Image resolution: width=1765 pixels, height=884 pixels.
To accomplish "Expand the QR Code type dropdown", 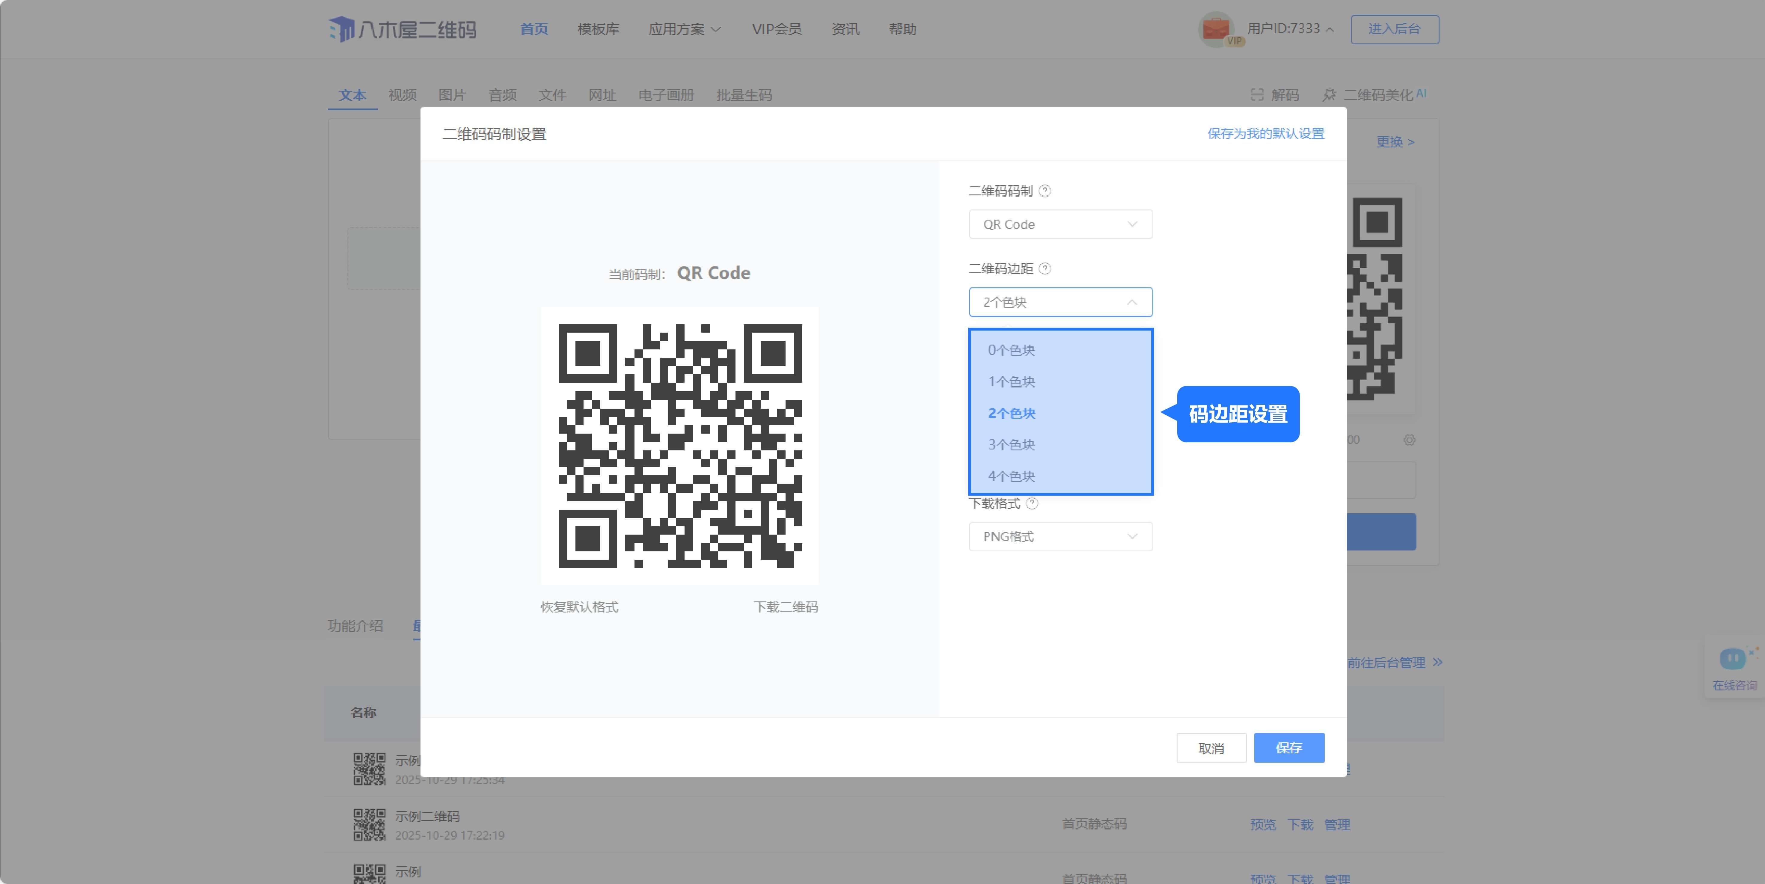I will pyautogui.click(x=1060, y=225).
